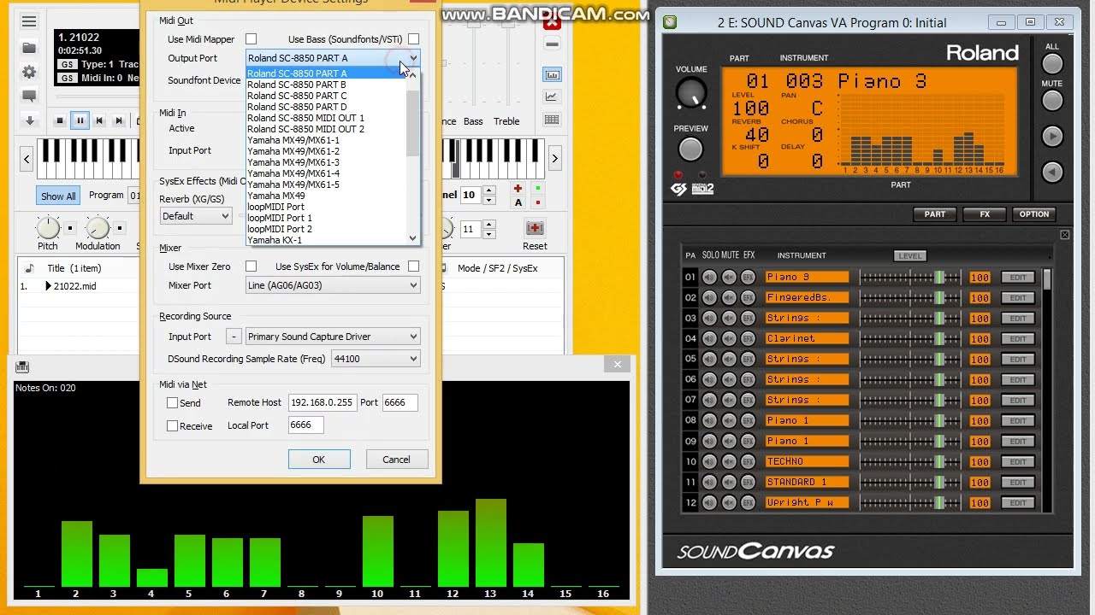Mute part 02 FingeredBs.
This screenshot has height=615, width=1095.
729,297
